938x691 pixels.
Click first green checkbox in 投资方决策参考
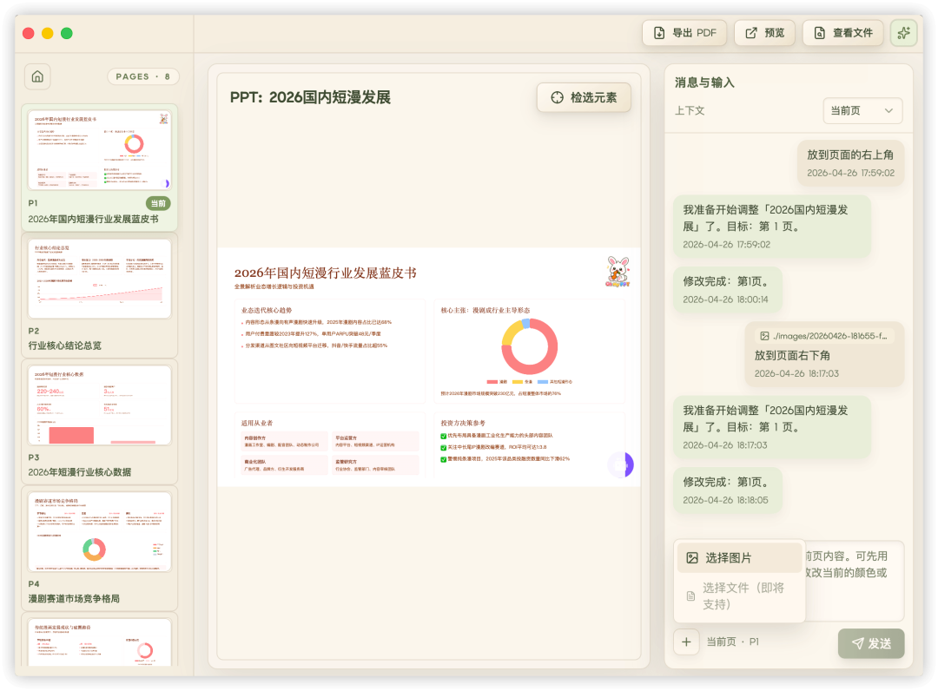[x=443, y=436]
